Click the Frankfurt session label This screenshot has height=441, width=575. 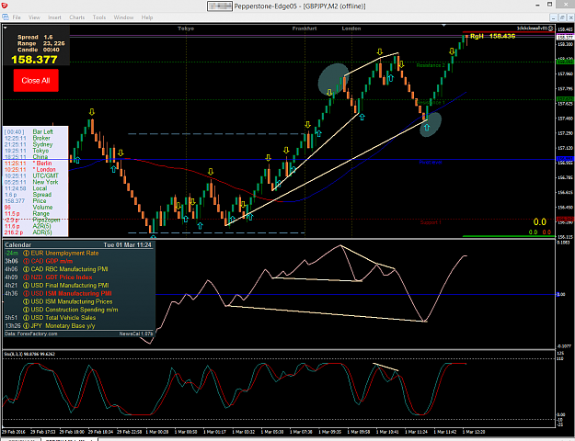[x=305, y=28]
